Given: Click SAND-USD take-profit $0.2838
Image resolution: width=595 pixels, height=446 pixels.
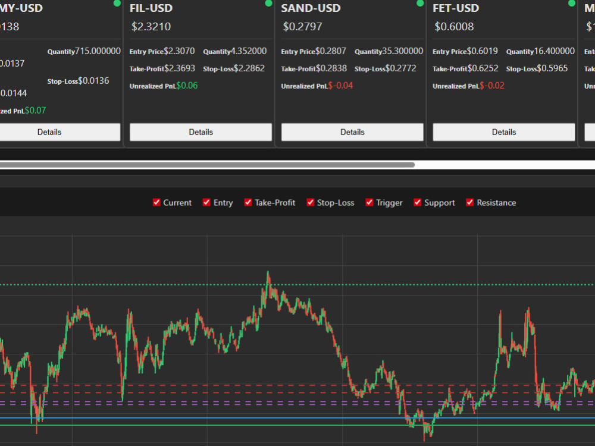Looking at the screenshot, I should (331, 68).
